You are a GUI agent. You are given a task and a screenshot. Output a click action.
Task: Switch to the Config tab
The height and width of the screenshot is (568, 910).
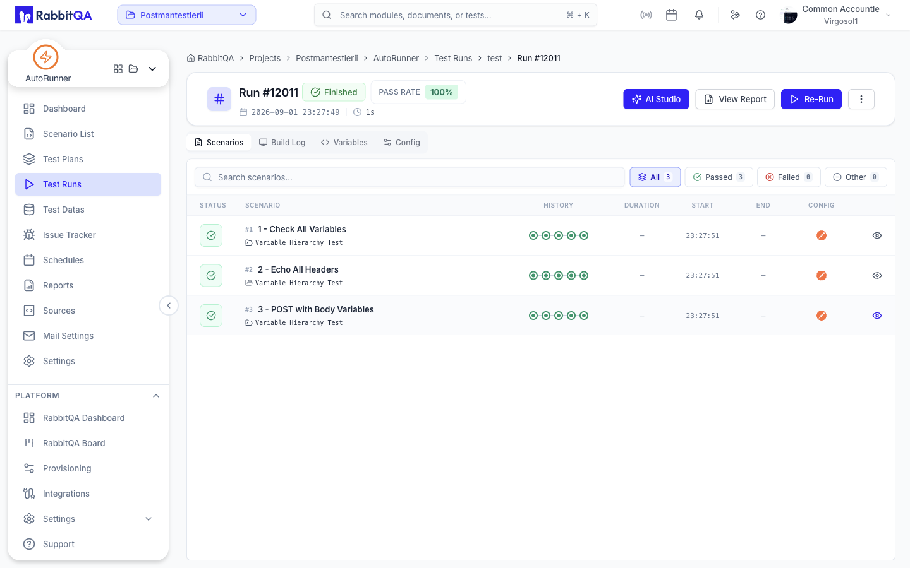click(x=402, y=143)
